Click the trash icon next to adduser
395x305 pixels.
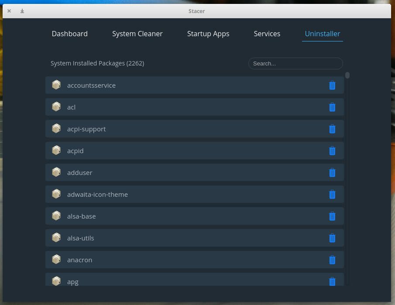point(332,172)
